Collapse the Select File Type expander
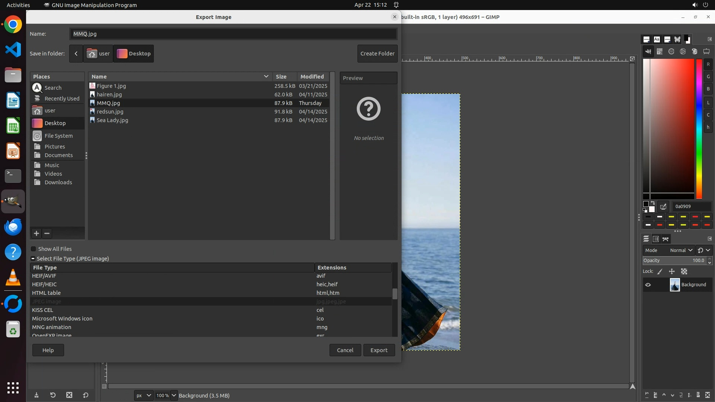 point(33,259)
